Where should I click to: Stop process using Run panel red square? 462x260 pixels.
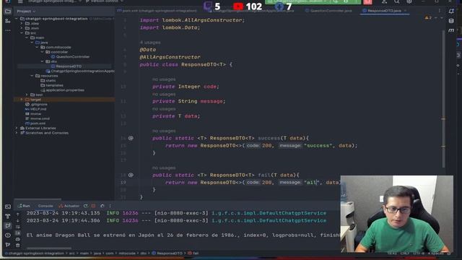(x=93, y=206)
